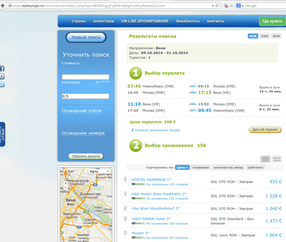Image resolution: width=286 pixels, height=242 pixels.
Task: Choose 'Другой перелет' button
Action: click(x=265, y=130)
